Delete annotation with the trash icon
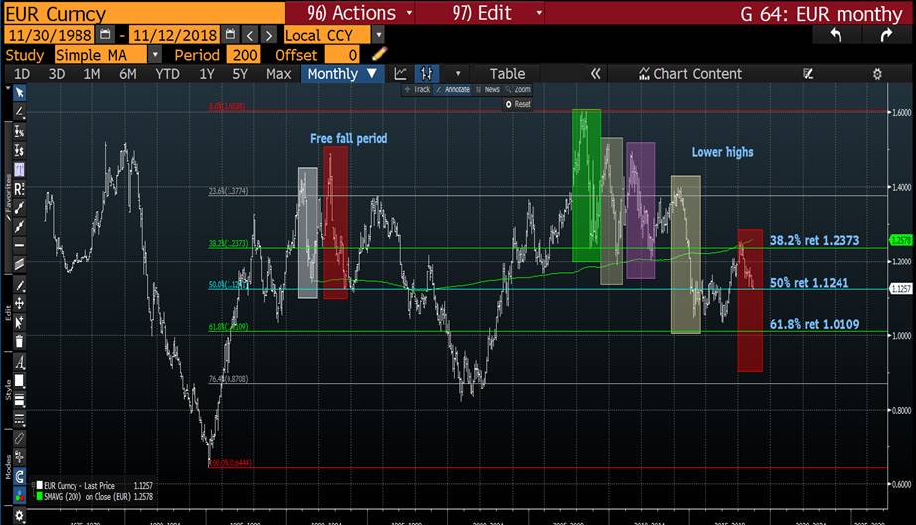 point(19,341)
